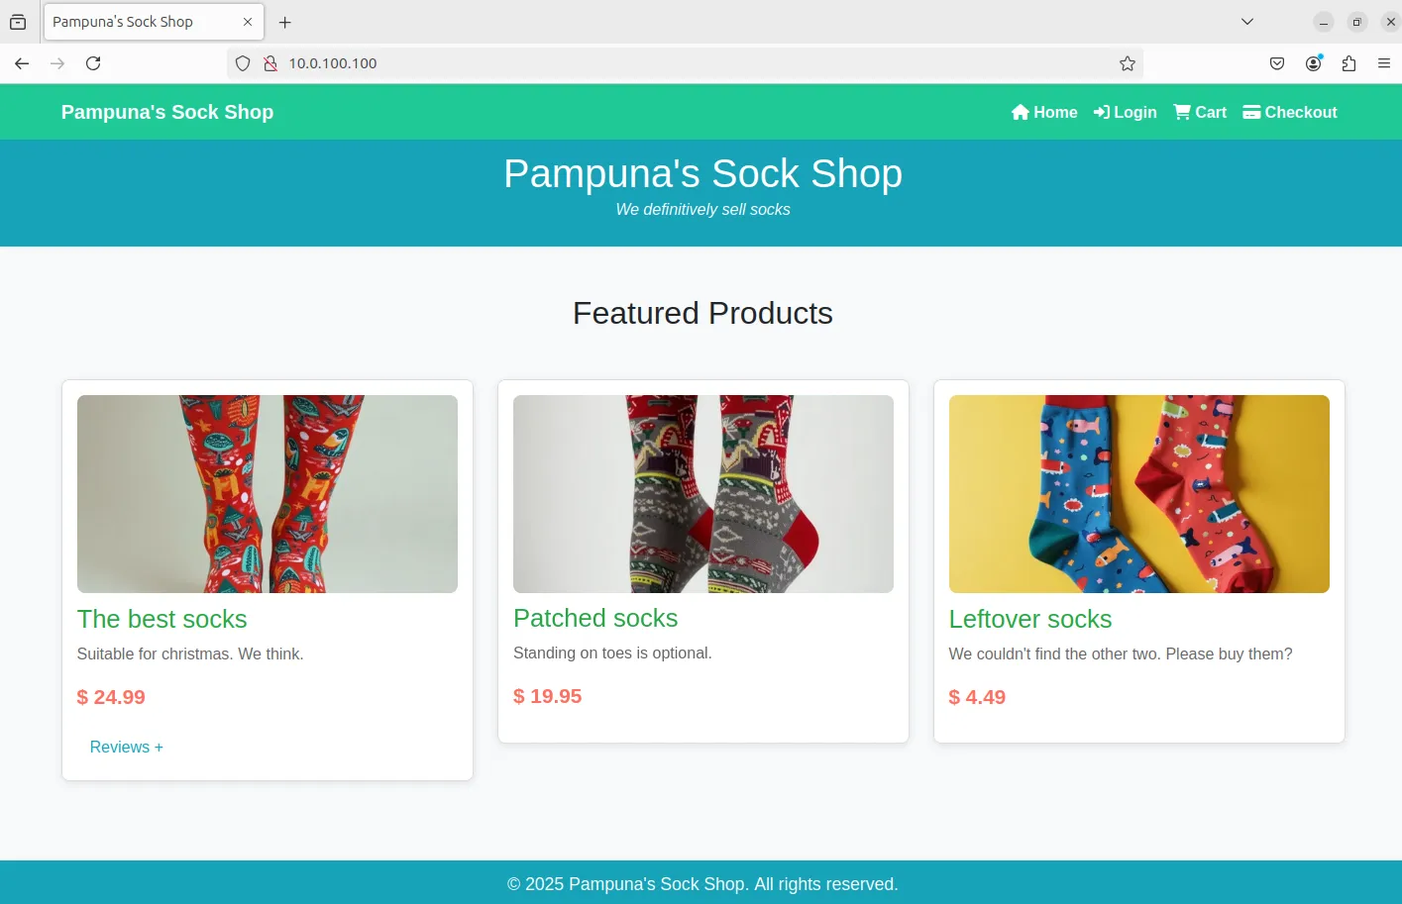
Task: Go to Checkout
Action: (x=1290, y=112)
